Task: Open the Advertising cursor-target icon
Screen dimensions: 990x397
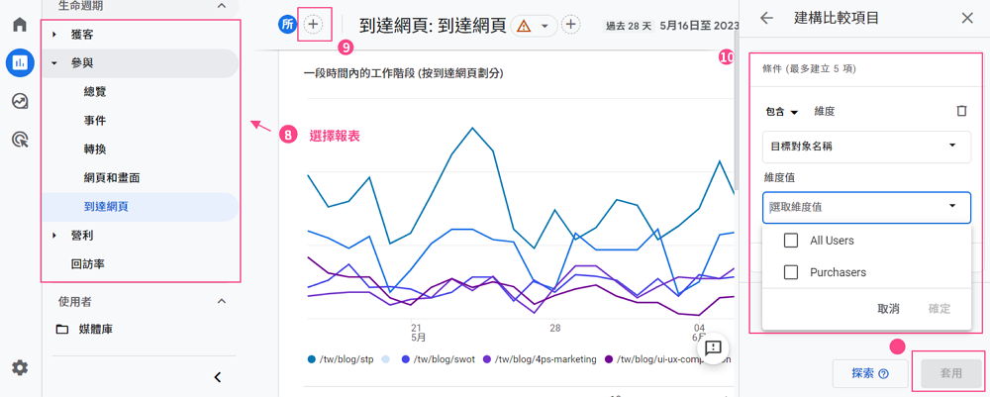Action: (20, 140)
